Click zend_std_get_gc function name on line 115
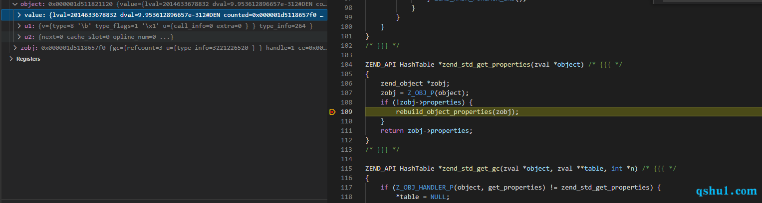The height and width of the screenshot is (203, 762). (470, 169)
